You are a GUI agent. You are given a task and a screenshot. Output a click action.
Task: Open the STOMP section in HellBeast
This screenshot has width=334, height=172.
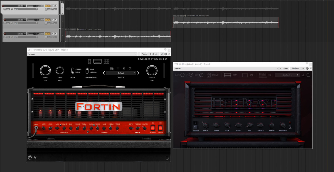[213, 75]
